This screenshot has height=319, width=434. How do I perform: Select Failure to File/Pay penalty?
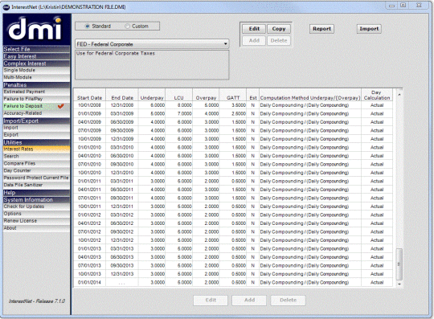[36, 99]
